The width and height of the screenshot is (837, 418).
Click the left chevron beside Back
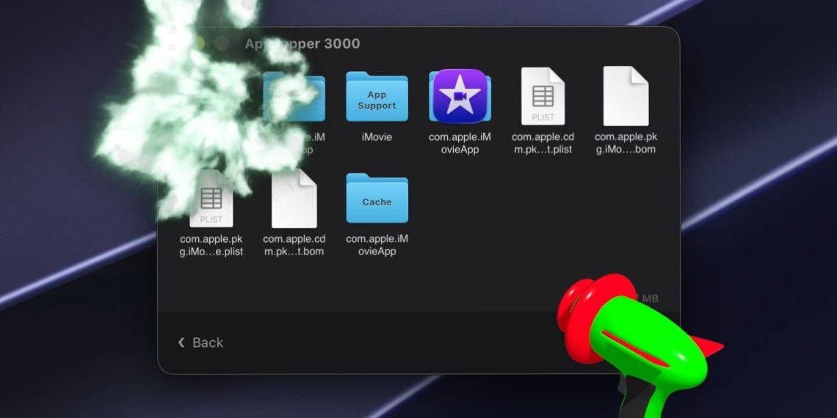(181, 342)
